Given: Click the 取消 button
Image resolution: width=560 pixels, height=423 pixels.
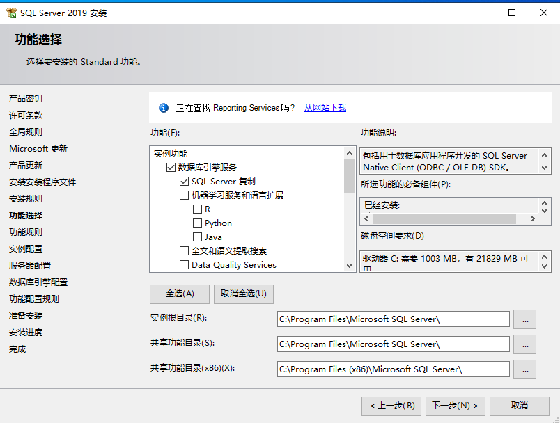Looking at the screenshot, I should click(x=520, y=406).
